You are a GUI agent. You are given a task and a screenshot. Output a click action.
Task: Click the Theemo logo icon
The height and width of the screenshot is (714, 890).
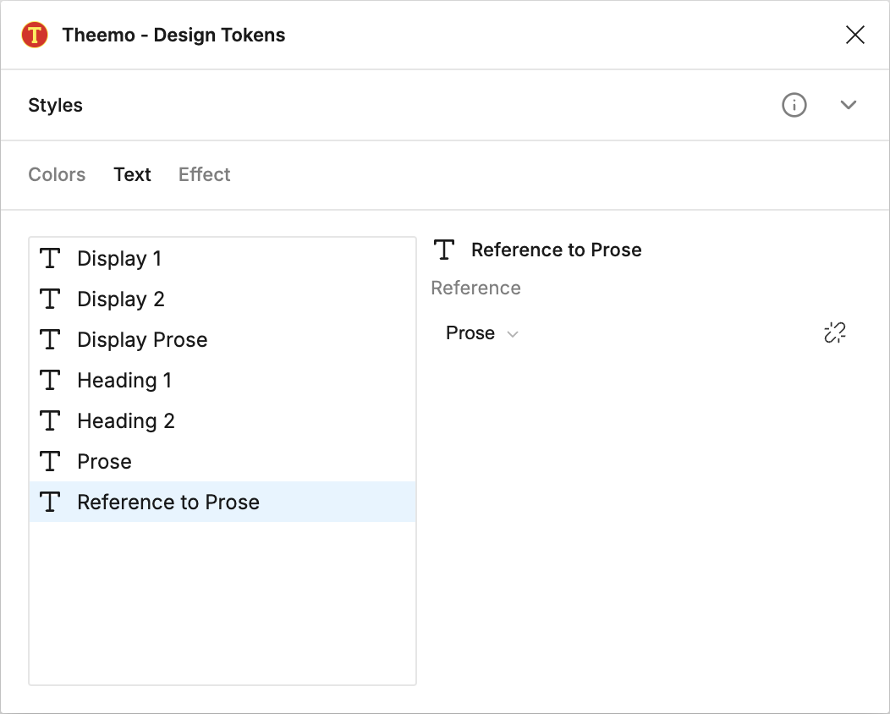(35, 36)
